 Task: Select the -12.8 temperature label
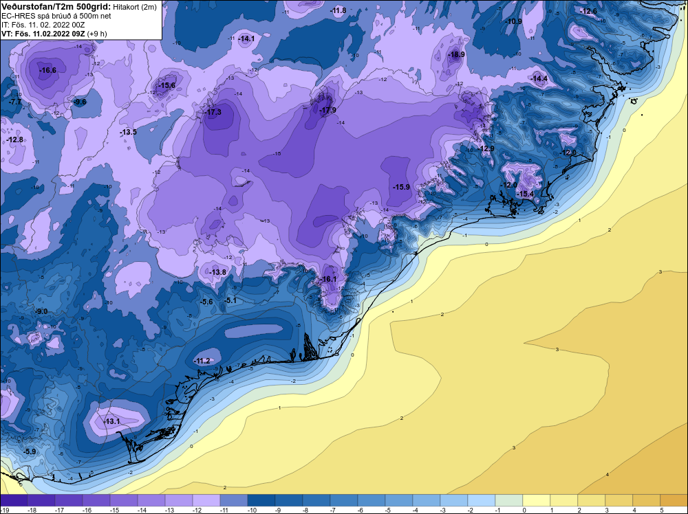point(14,139)
